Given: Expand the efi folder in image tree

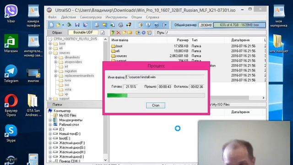Looking at the screenshot, I should tap(50, 48).
